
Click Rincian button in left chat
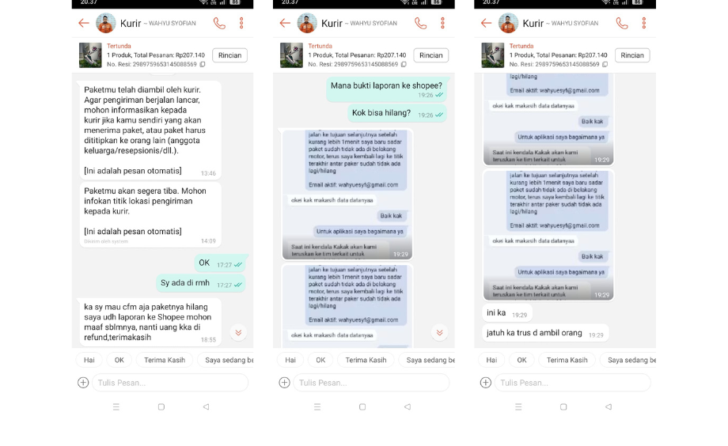pos(229,55)
